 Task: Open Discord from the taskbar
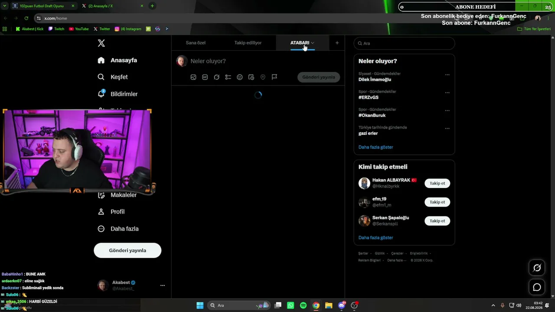click(342, 305)
